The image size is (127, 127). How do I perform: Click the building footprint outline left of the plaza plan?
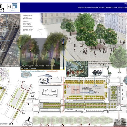(50, 92)
